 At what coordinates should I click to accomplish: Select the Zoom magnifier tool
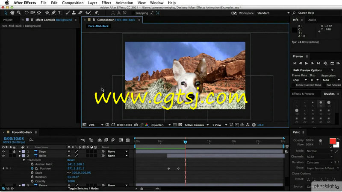tap(19, 13)
